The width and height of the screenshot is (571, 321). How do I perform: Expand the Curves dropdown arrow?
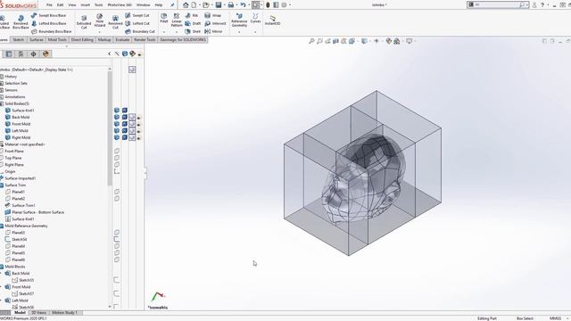pos(255,32)
